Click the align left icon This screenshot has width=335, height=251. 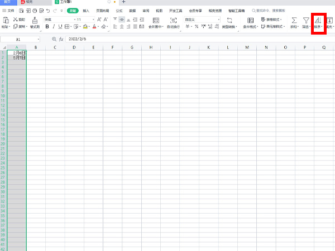115,26
